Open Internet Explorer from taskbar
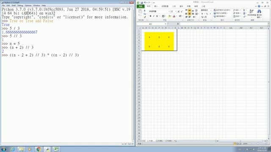Screen dimensions: 271x152 tap(13, 149)
